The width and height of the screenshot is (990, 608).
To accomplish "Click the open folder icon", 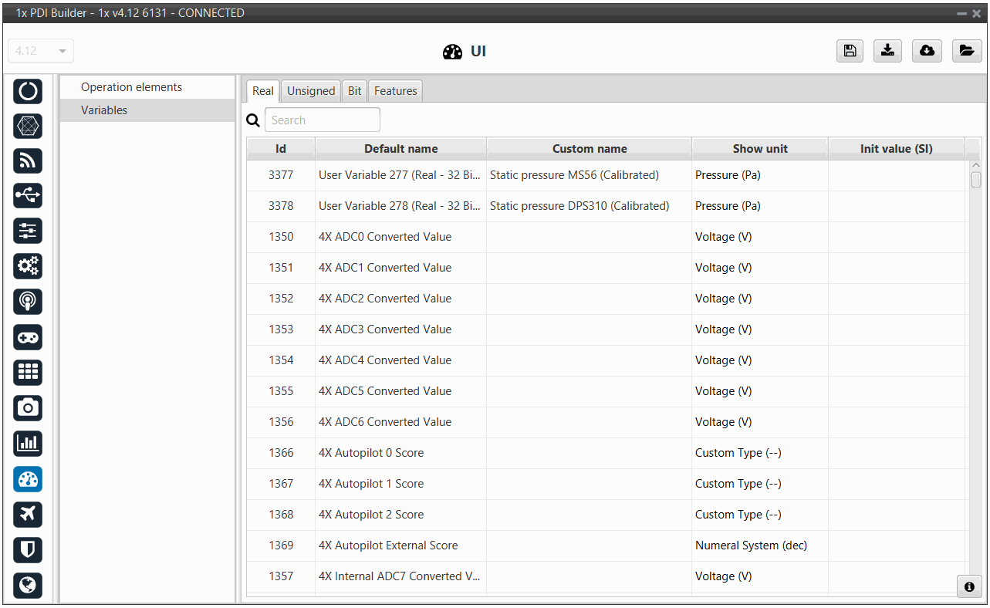I will point(966,51).
